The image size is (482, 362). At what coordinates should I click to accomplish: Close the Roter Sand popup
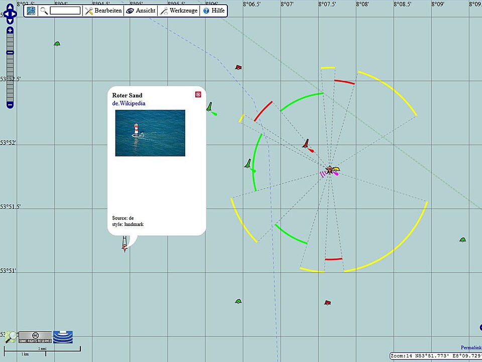tap(198, 94)
